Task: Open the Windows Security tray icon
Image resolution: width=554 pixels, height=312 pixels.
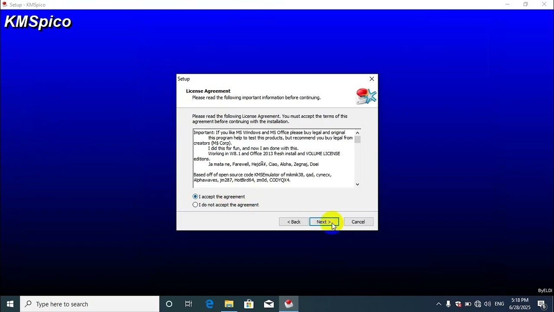Action: [458, 304]
